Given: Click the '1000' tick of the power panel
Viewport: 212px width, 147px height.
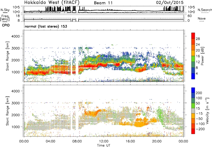Looking at the screenshot, I should click(x=15, y=72).
